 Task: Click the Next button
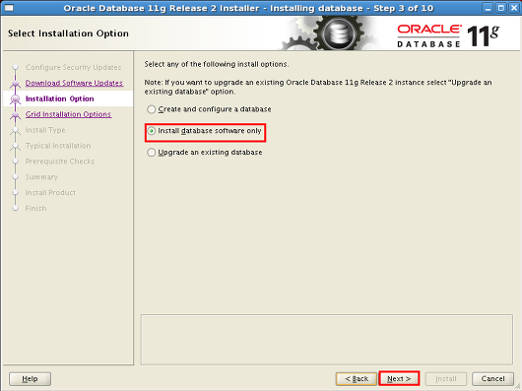[x=399, y=378]
